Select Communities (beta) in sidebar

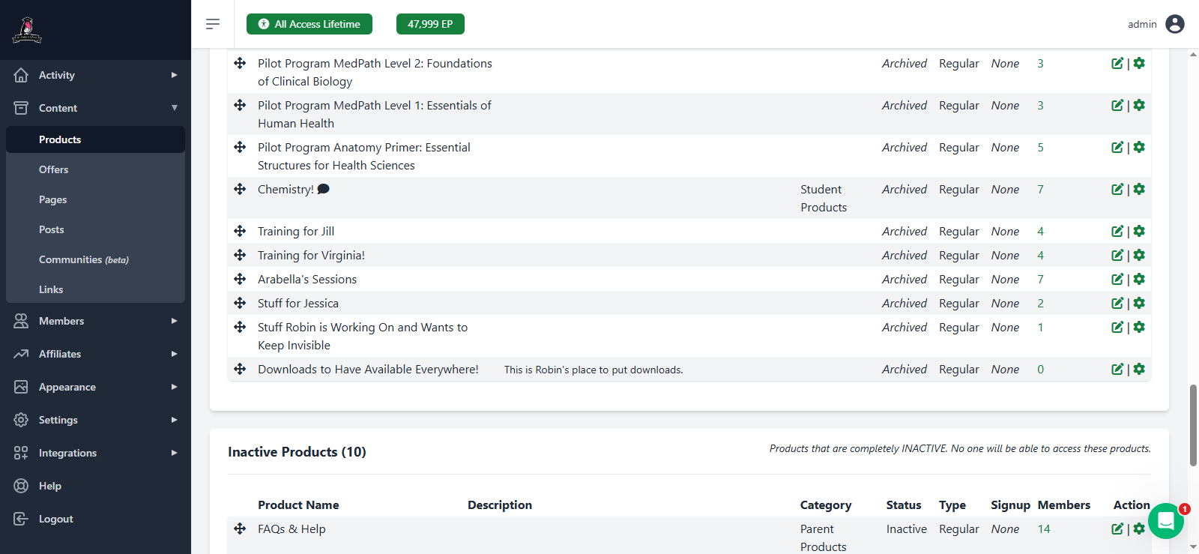pyautogui.click(x=83, y=259)
